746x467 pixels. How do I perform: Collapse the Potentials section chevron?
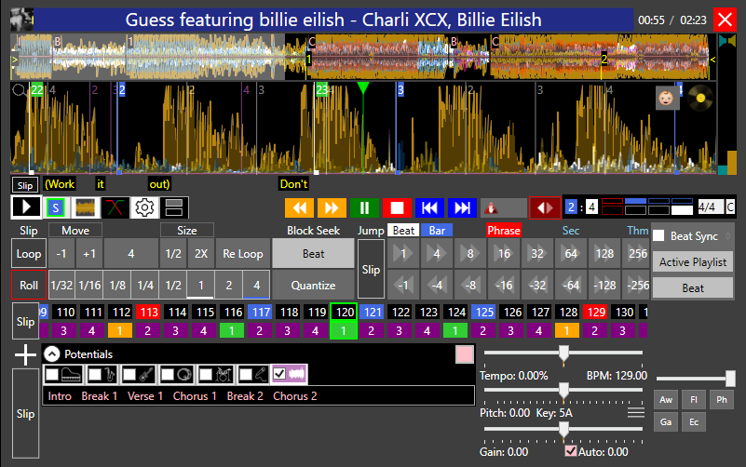pos(52,354)
